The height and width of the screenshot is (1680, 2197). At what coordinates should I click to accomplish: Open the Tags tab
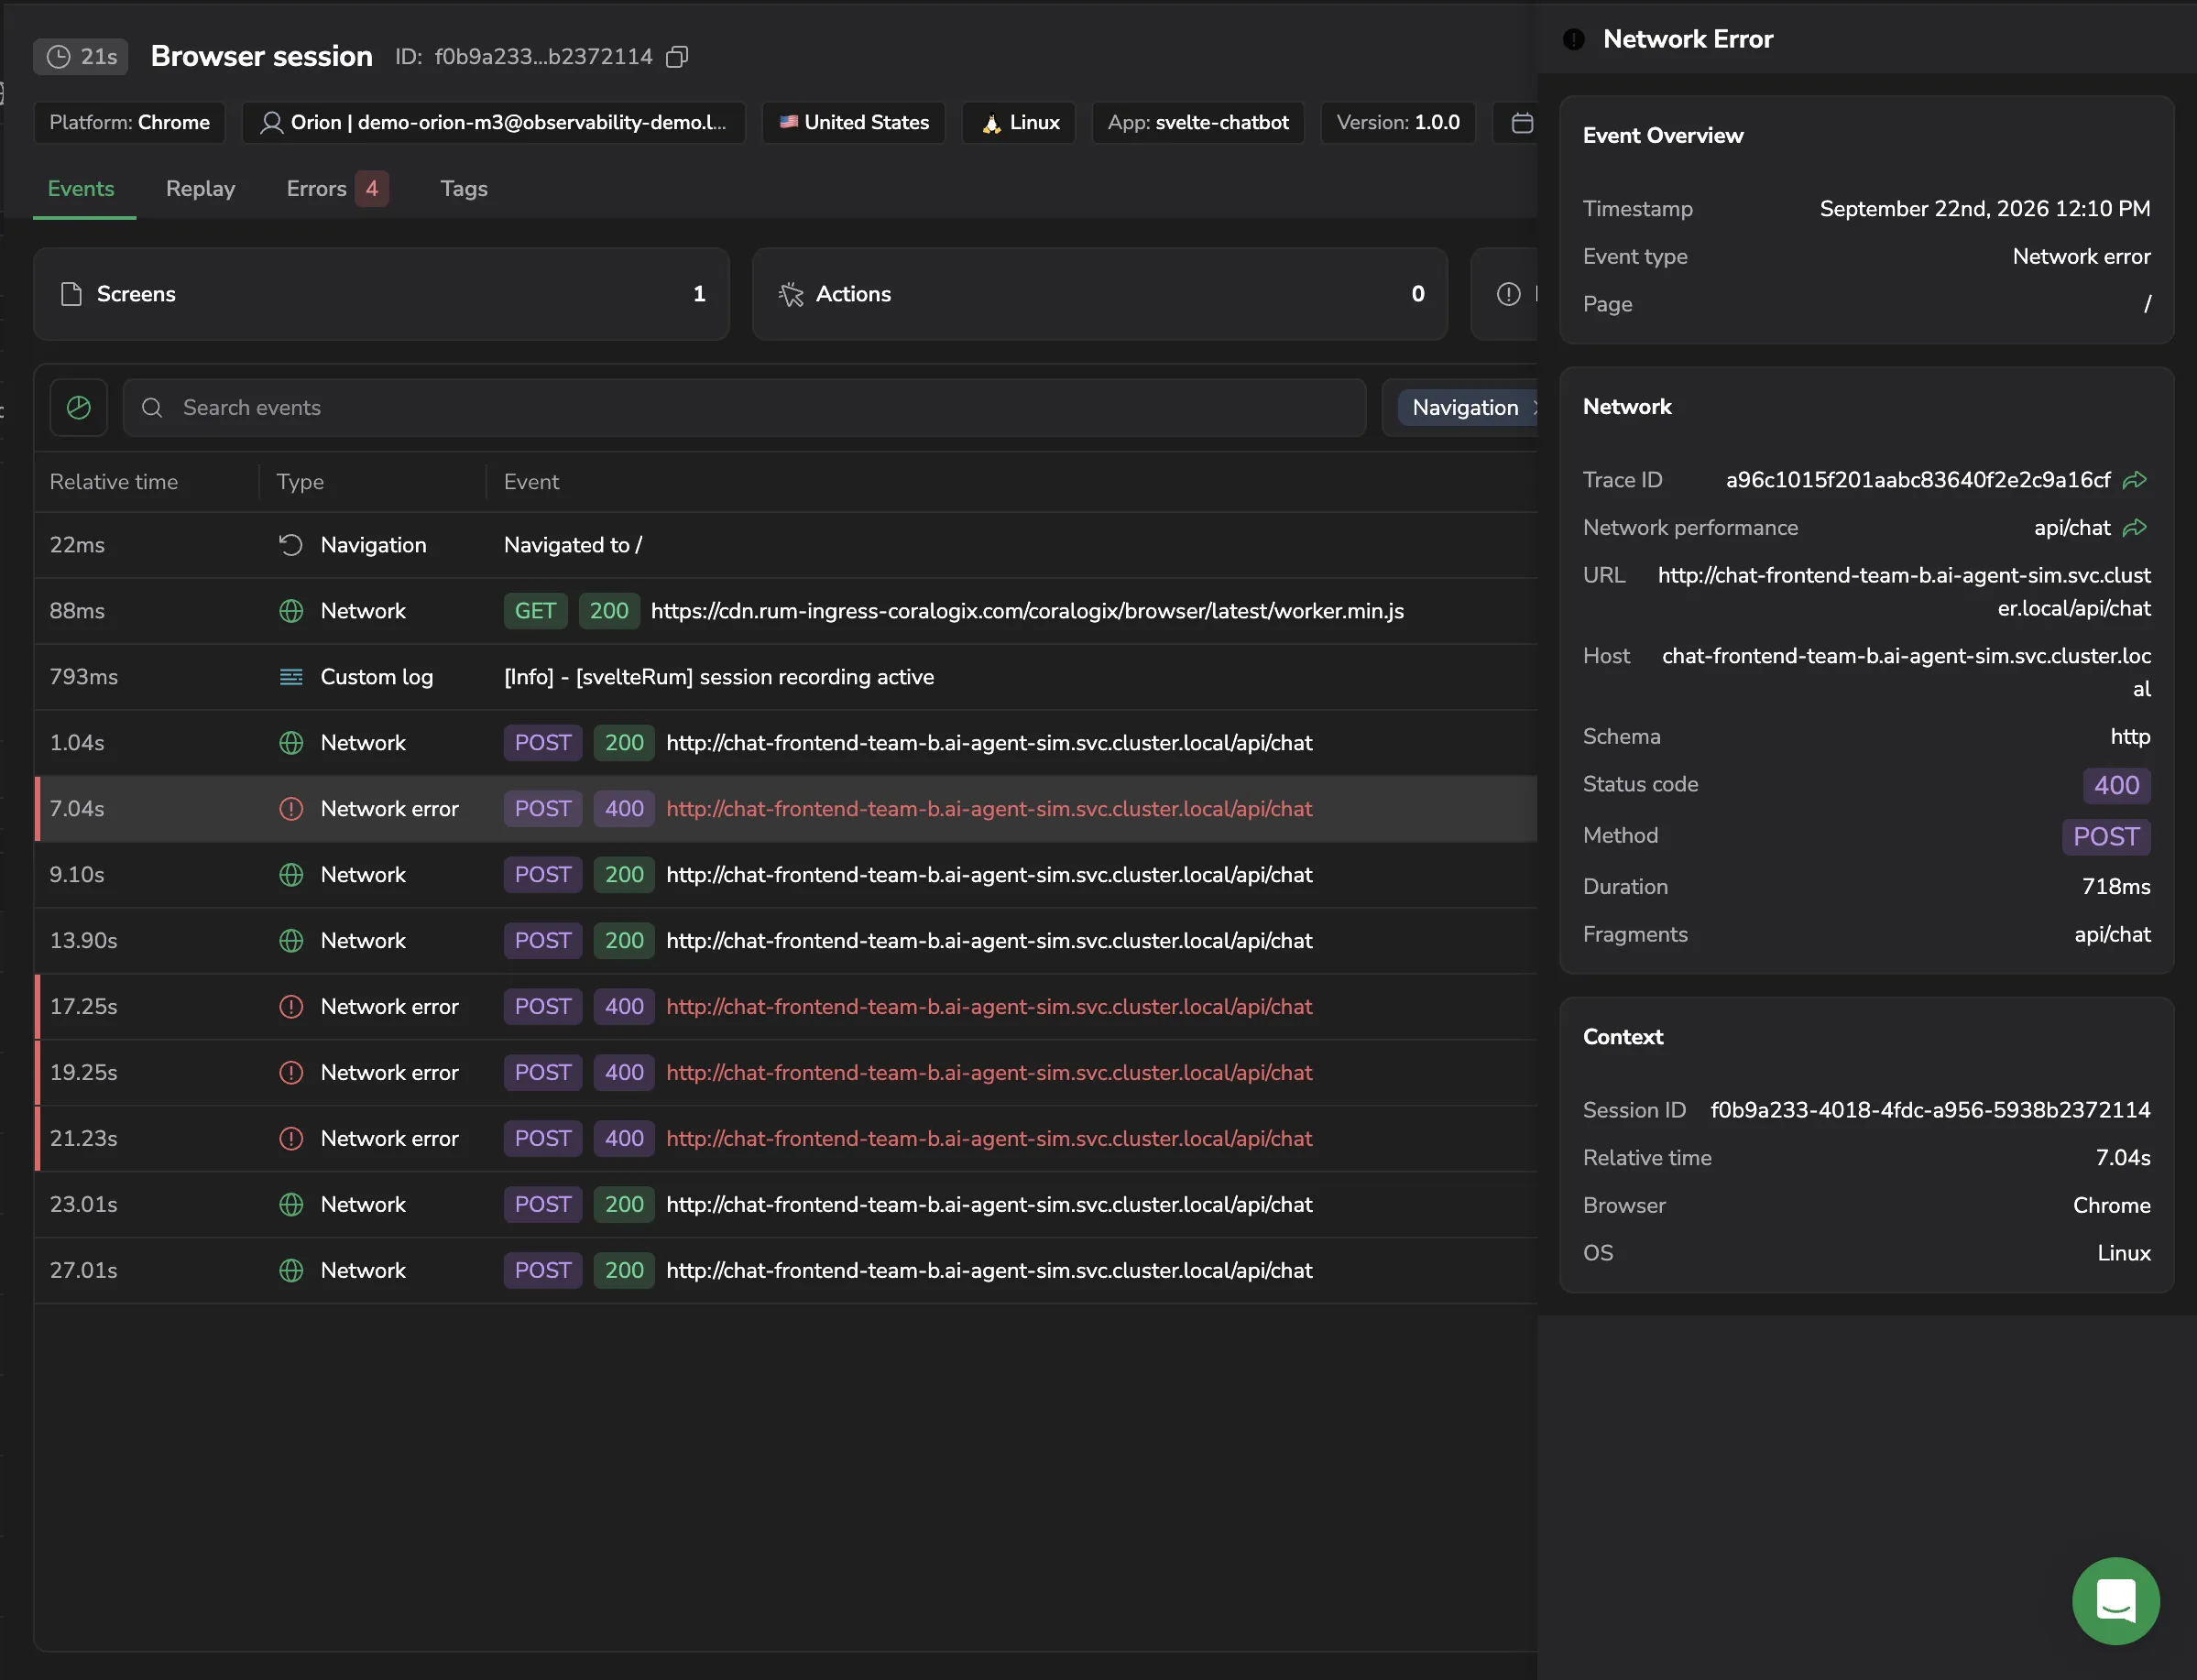click(x=464, y=189)
